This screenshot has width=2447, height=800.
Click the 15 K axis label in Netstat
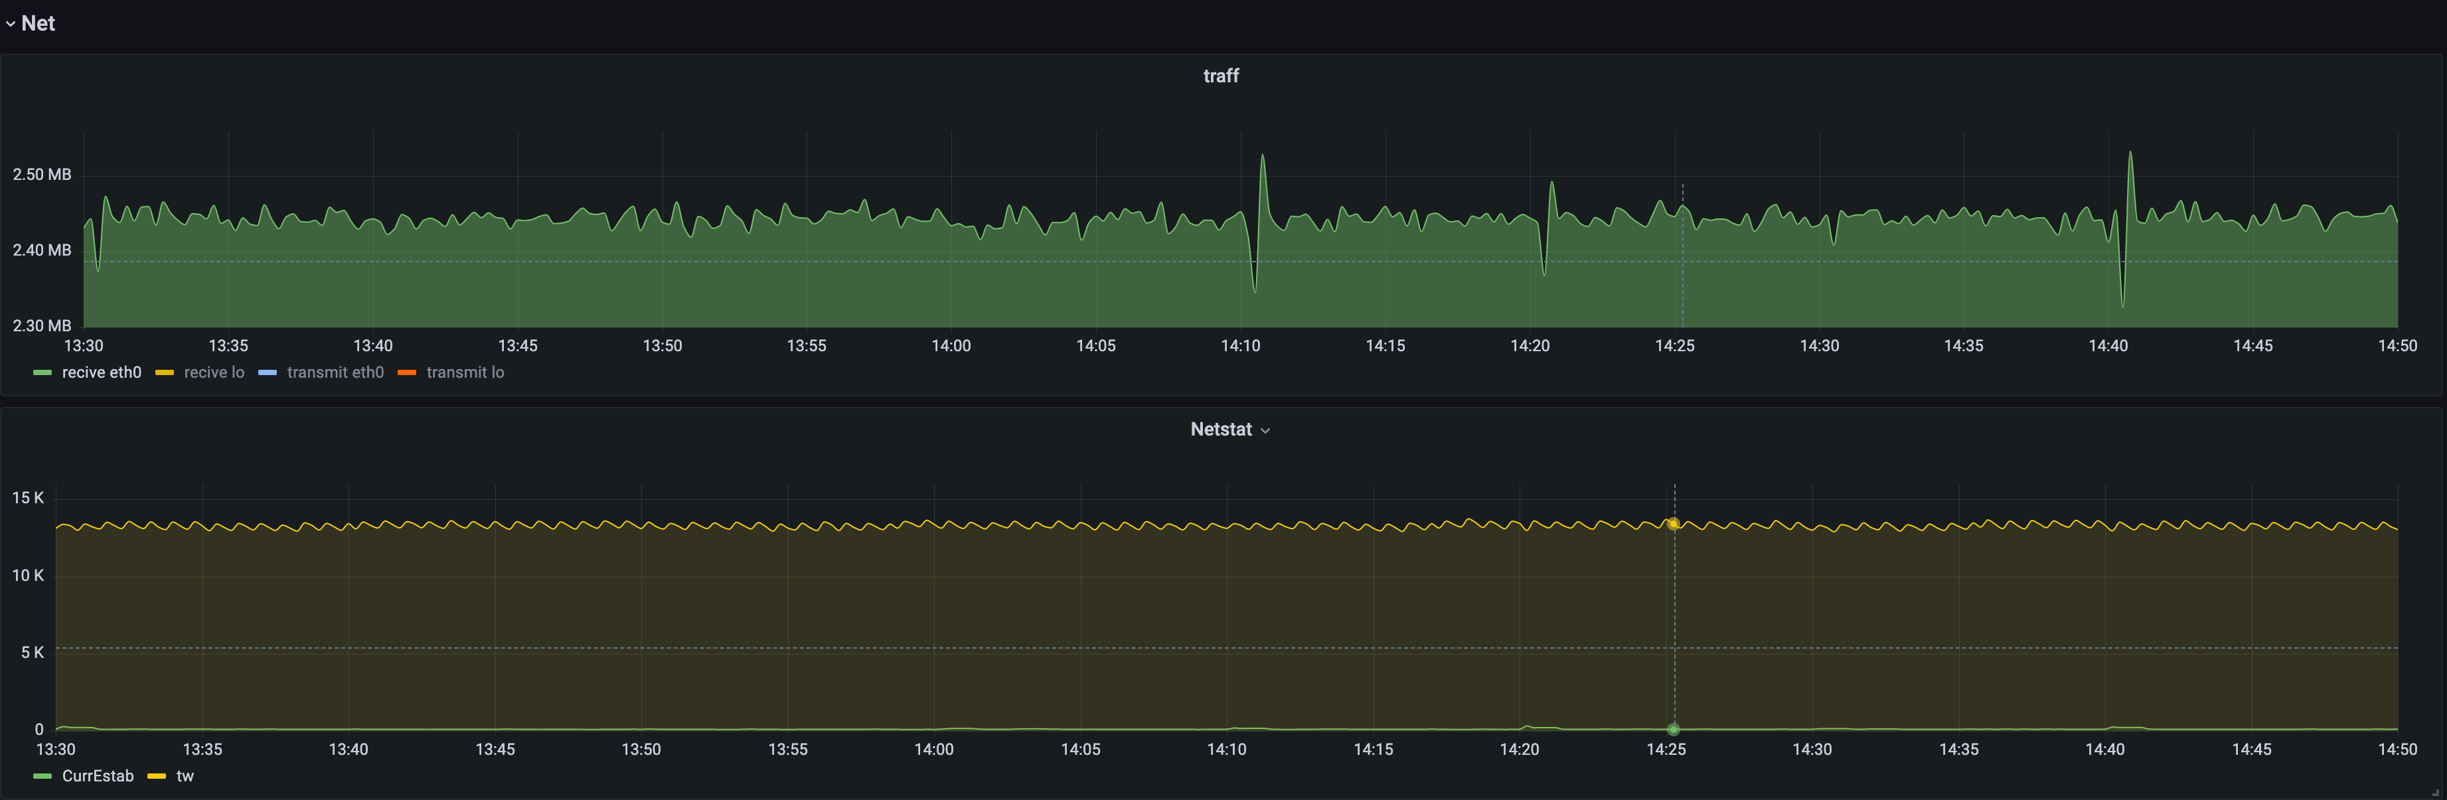[x=27, y=498]
